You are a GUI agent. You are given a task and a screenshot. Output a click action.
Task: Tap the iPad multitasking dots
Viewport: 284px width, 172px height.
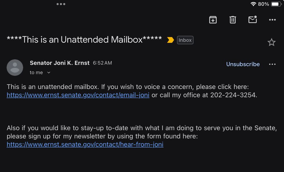click(61, 4)
